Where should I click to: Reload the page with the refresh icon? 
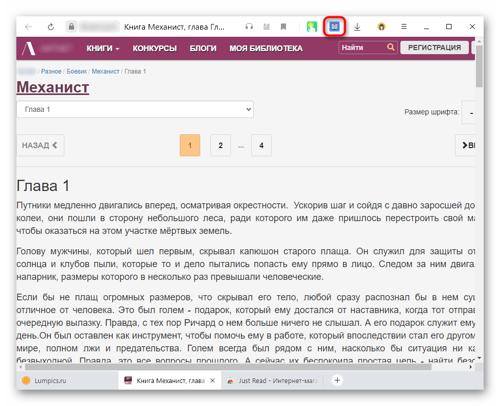tap(51, 27)
